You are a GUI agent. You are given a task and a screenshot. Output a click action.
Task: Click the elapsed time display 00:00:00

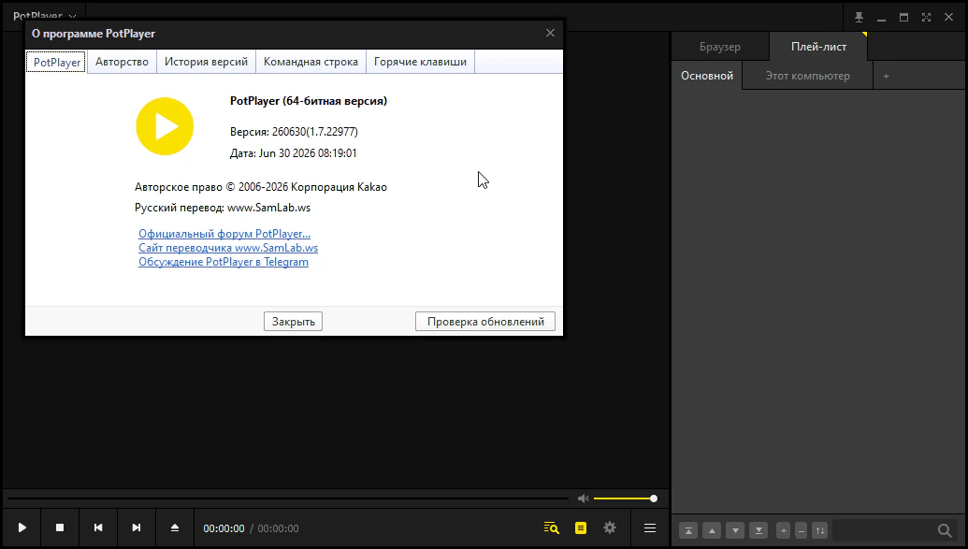click(x=224, y=528)
